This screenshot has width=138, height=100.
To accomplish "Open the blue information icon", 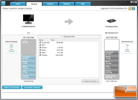I will (133, 9).
